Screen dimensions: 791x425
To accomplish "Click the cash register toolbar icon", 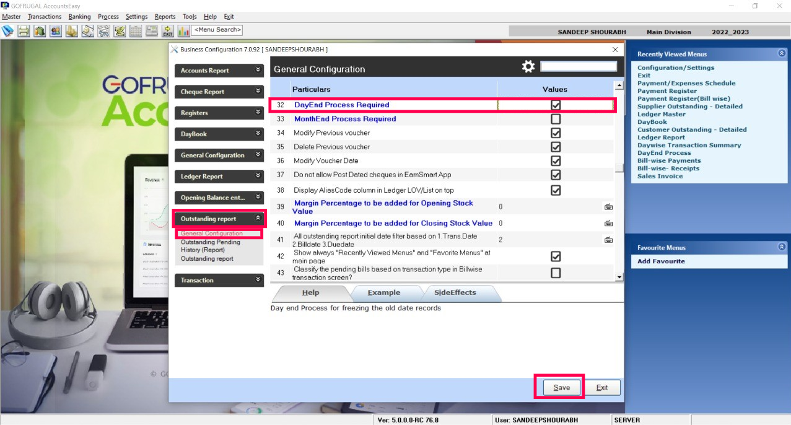I will [x=152, y=30].
